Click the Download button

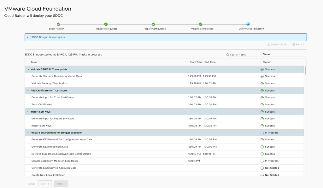tap(277, 44)
